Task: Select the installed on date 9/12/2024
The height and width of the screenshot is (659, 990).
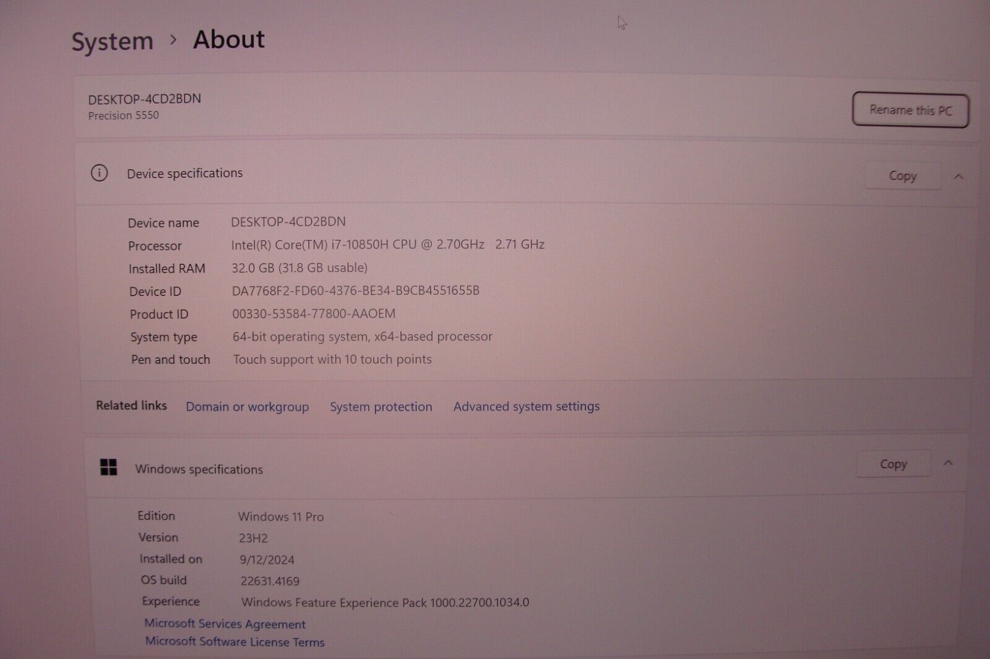Action: (267, 560)
